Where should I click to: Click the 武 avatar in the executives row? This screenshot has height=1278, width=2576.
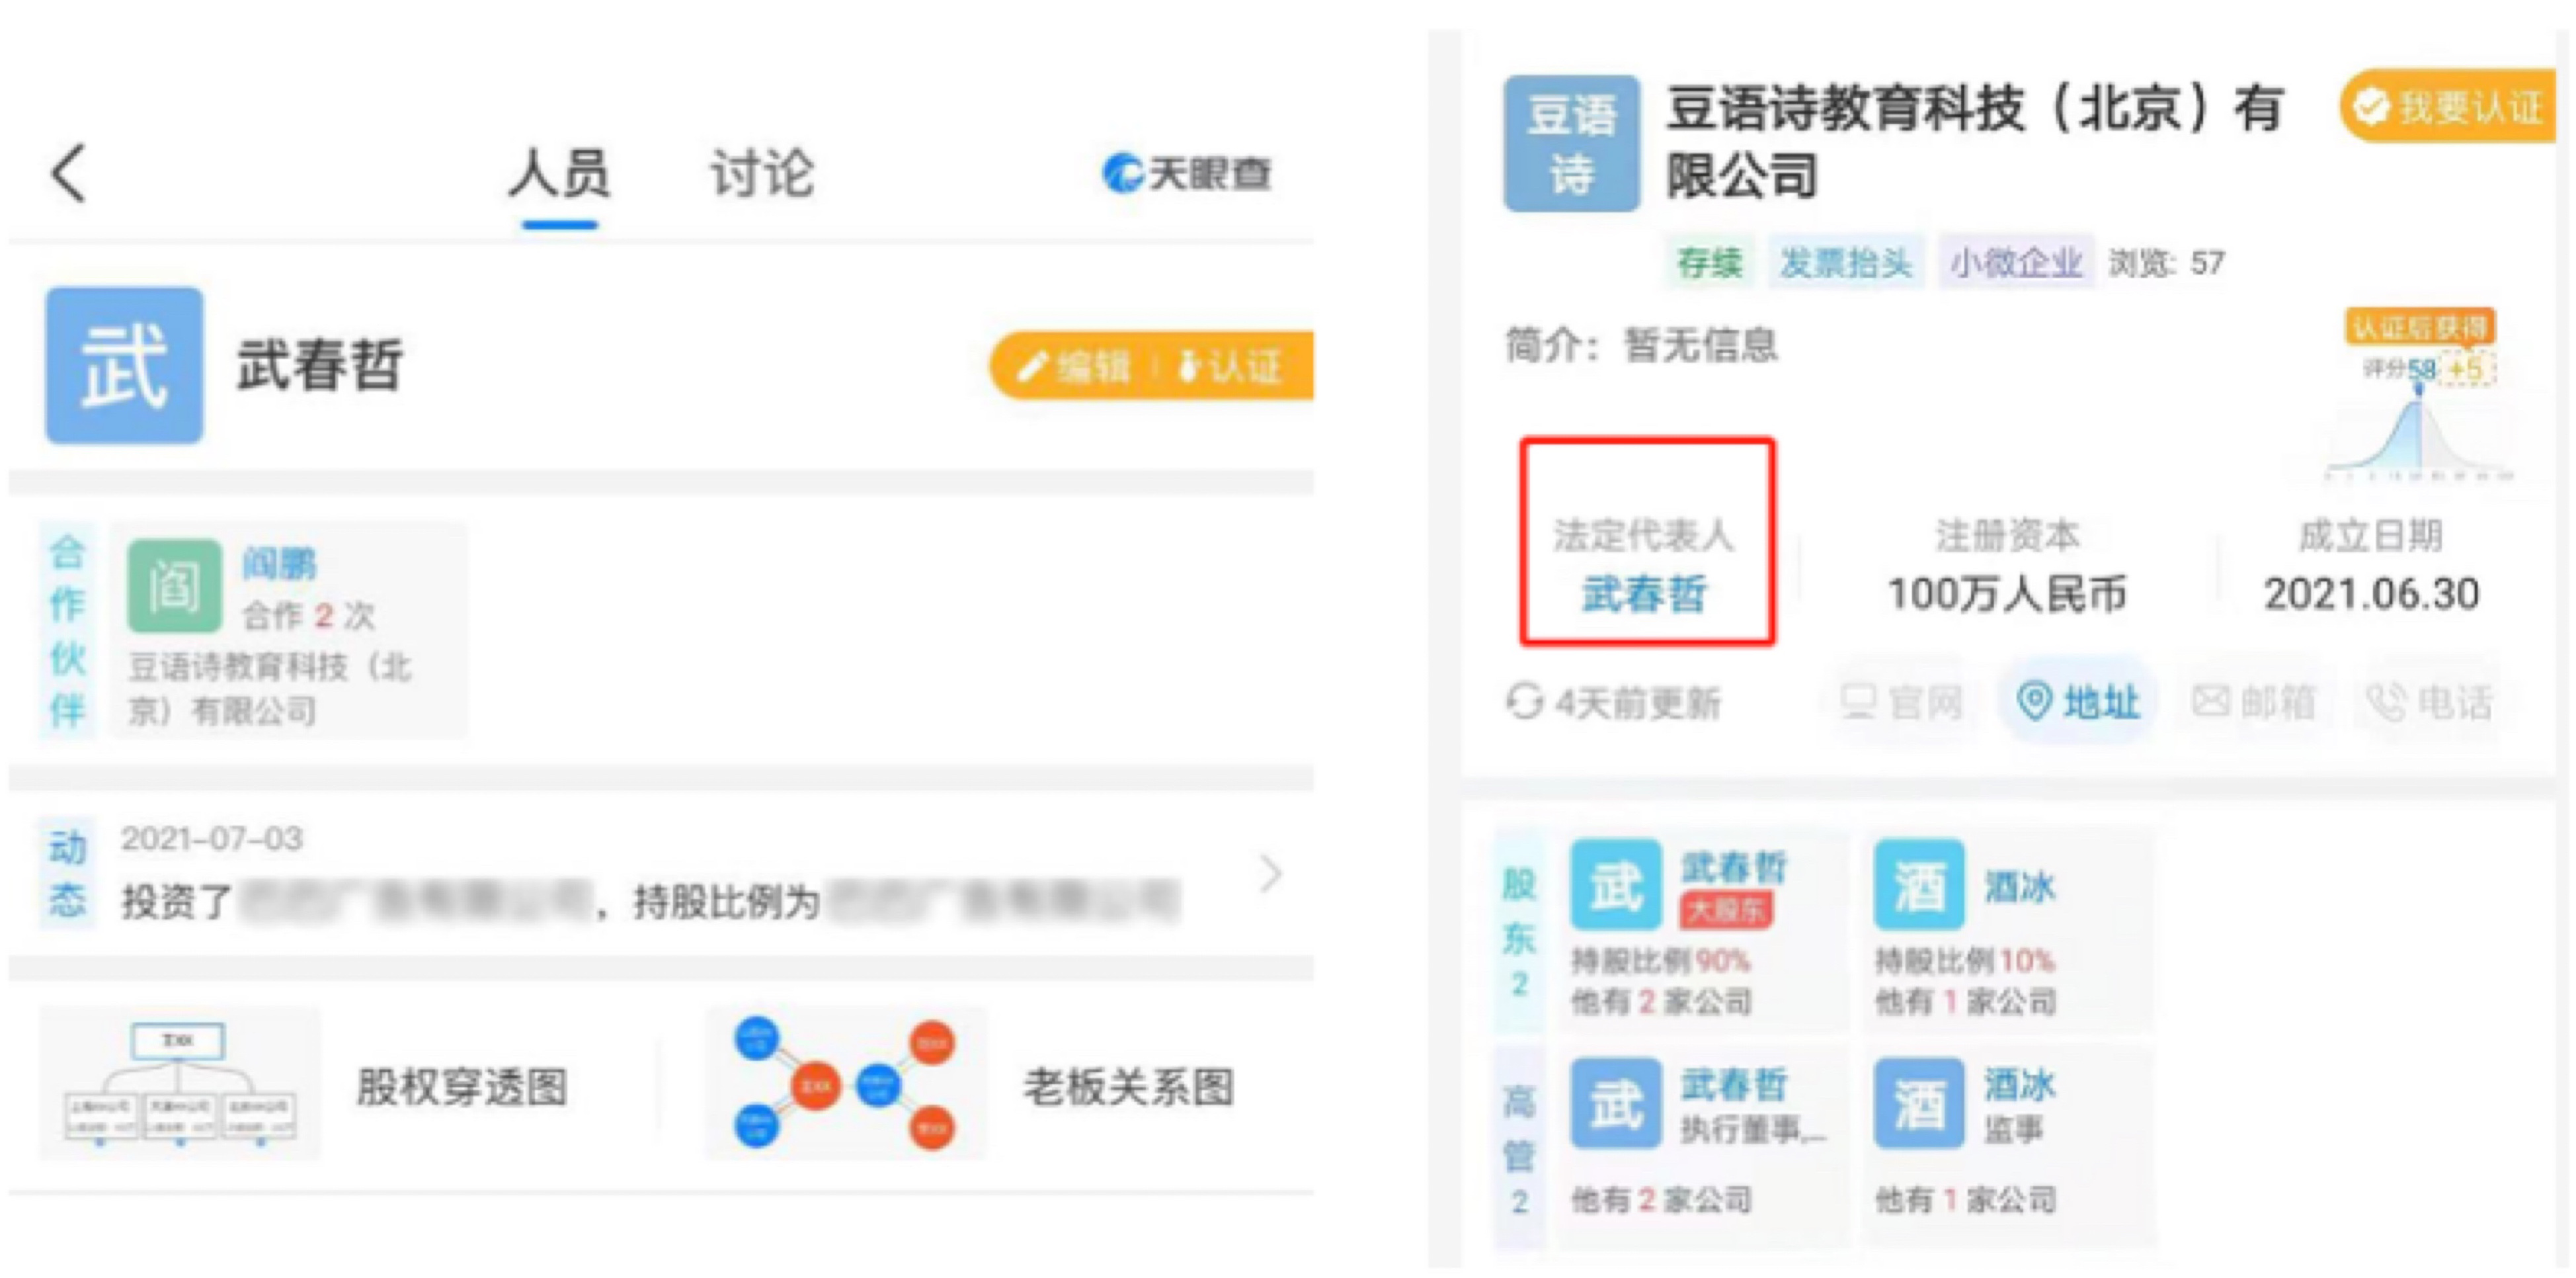1615,1103
